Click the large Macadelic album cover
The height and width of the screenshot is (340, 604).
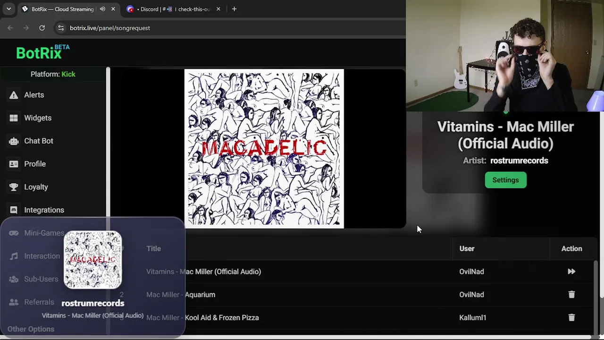tap(264, 149)
